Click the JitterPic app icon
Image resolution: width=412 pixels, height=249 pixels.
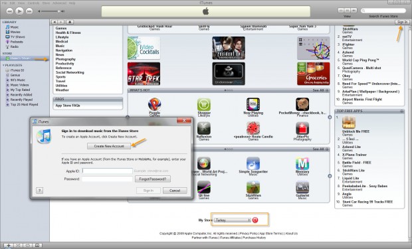click(302, 128)
